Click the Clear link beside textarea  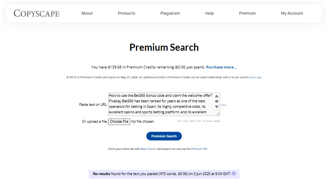click(x=223, y=105)
